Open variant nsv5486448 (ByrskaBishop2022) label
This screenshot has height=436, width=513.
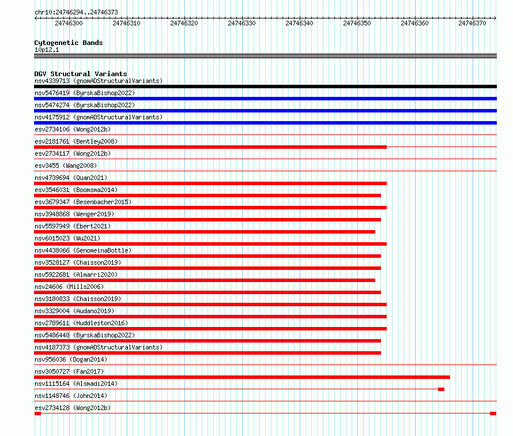pyautogui.click(x=85, y=335)
